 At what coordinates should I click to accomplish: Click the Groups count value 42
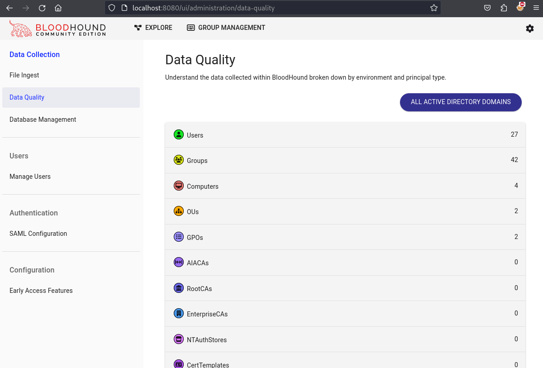[x=514, y=160]
